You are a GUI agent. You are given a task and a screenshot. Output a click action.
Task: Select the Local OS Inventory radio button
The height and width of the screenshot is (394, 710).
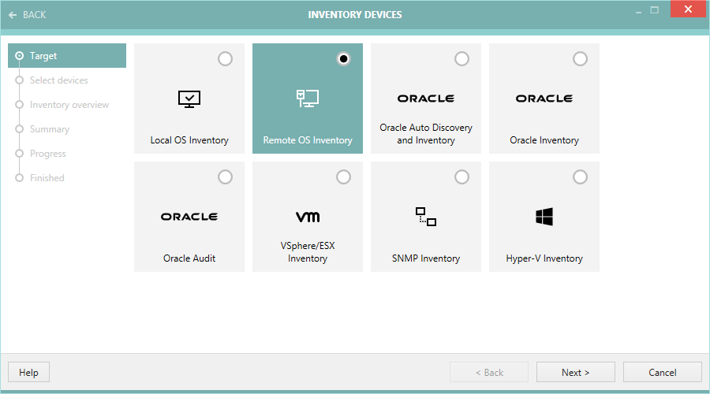225,59
